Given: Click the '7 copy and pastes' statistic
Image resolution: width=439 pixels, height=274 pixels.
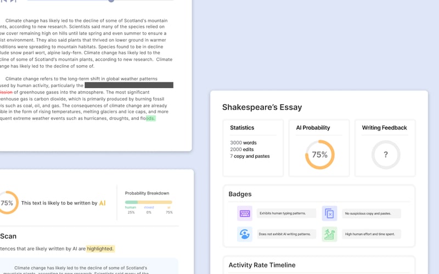Looking at the screenshot, I should pos(250,156).
